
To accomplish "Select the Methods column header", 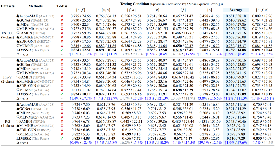I will click(x=35, y=6).
